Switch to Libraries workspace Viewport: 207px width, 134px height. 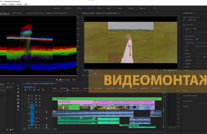click(131, 8)
